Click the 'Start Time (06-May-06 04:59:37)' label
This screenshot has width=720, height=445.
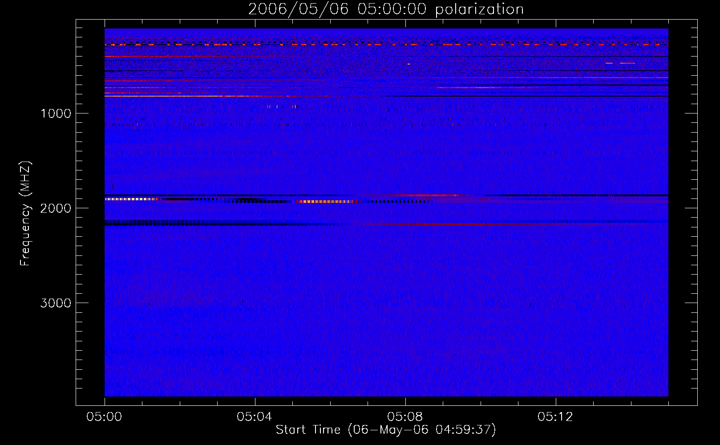click(x=386, y=430)
